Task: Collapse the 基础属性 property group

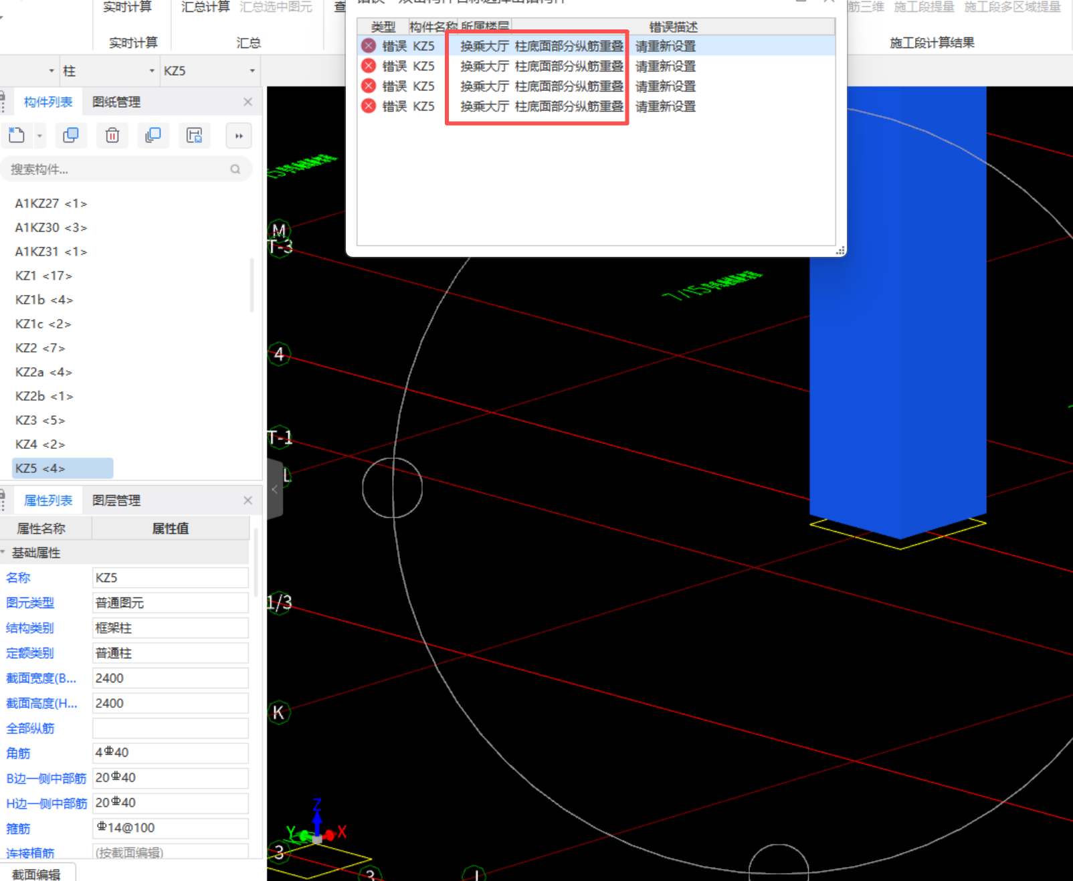Action: point(3,553)
